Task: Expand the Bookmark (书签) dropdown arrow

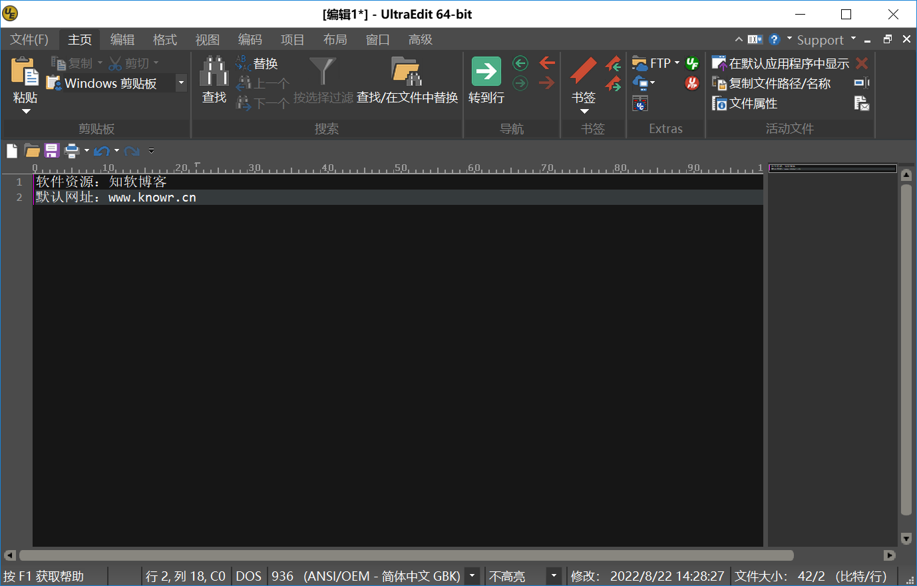Action: click(584, 112)
